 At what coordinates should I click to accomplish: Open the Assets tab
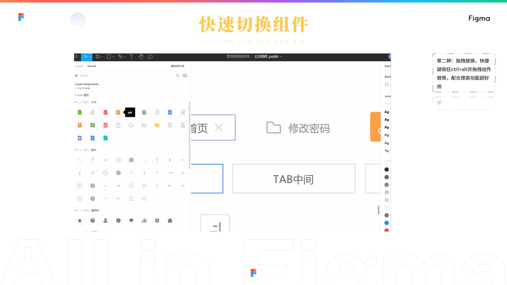pos(91,66)
